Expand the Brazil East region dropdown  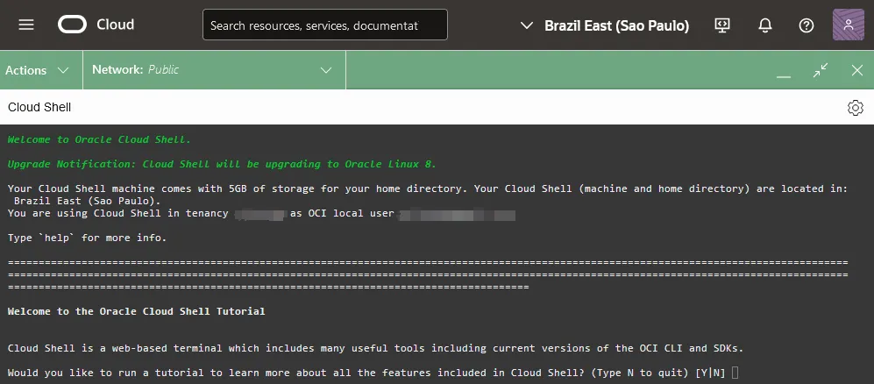coord(604,25)
